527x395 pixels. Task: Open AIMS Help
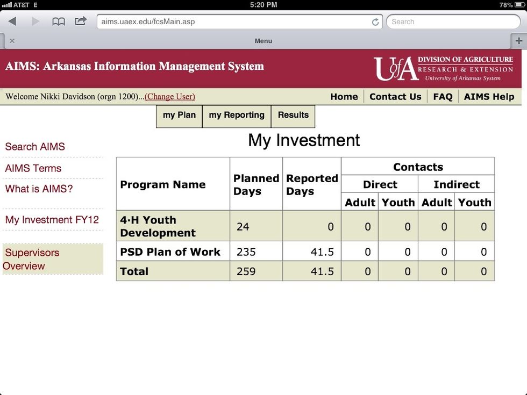click(489, 97)
